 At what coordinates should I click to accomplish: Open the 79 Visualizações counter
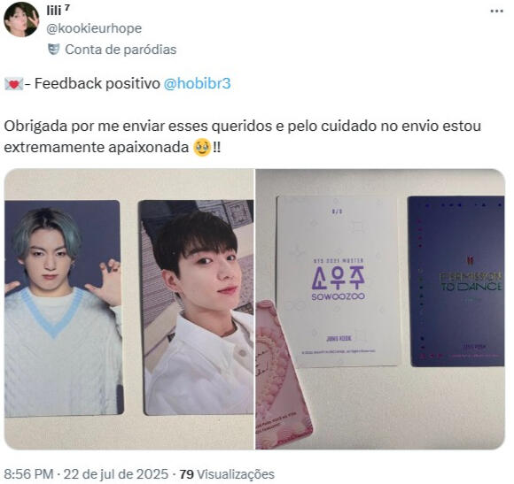coord(227,474)
